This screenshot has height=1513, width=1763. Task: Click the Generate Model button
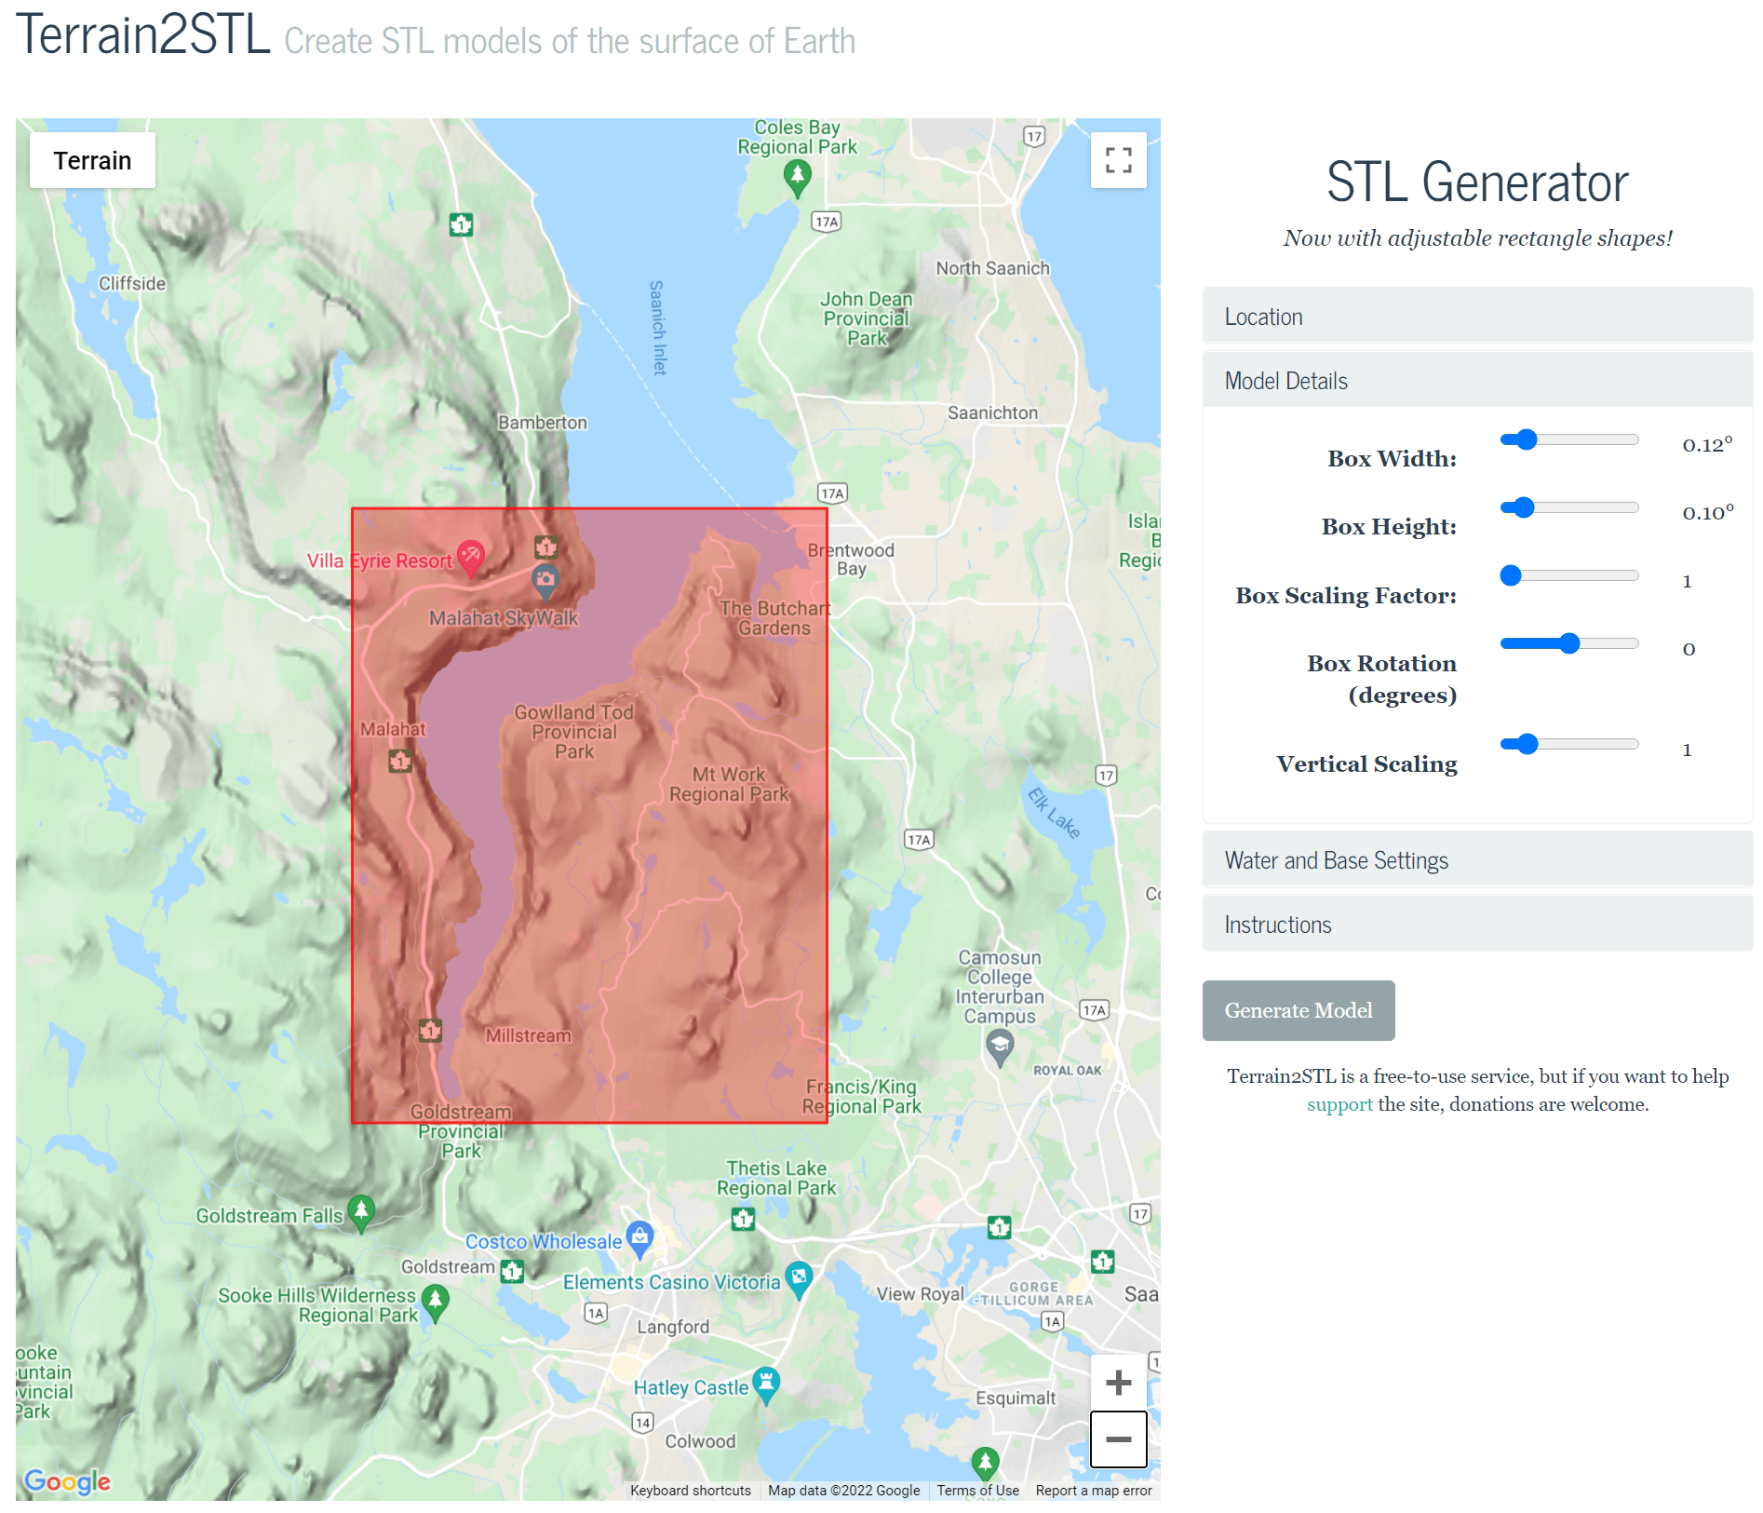(1298, 1010)
